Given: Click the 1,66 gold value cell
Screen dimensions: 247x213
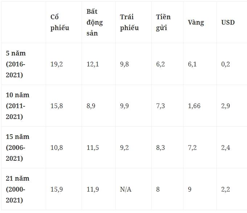Looking at the screenshot, I should click(194, 106).
